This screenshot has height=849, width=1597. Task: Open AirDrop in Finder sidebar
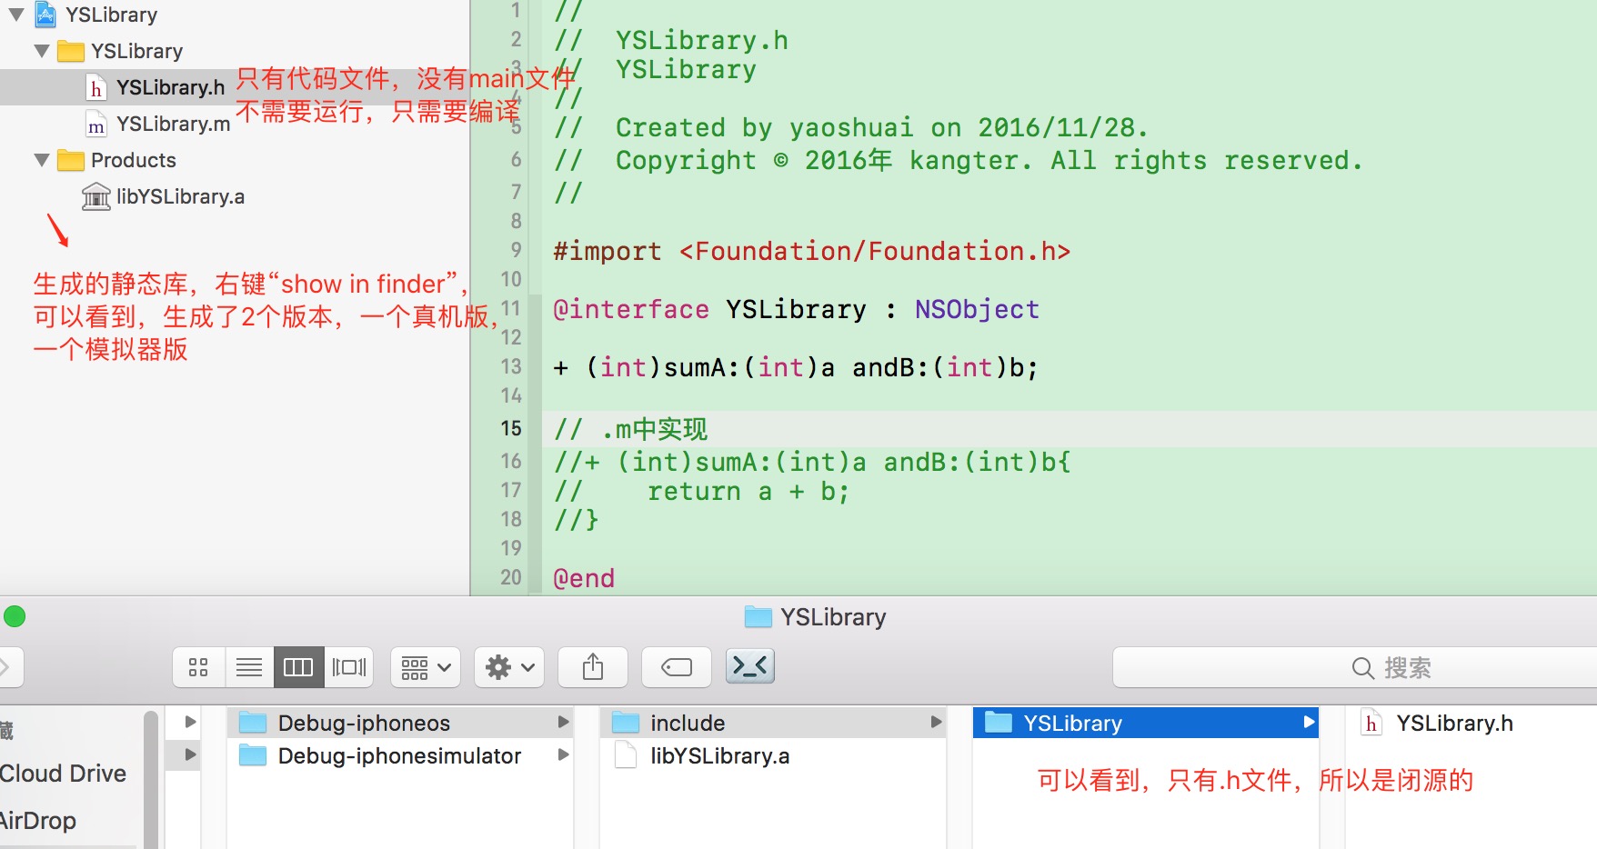tap(38, 821)
